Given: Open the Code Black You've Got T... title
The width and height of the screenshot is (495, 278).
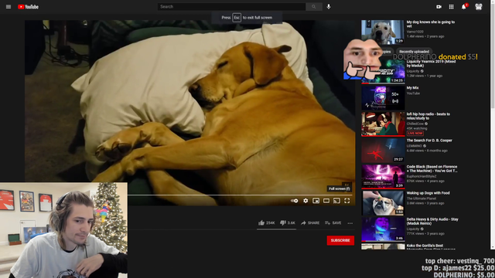Looking at the screenshot, I should 432,168.
